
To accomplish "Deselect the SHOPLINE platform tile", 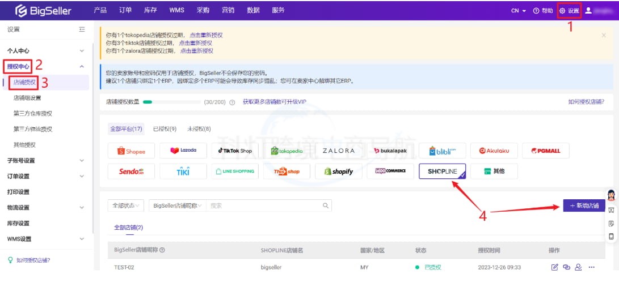I will coord(442,171).
